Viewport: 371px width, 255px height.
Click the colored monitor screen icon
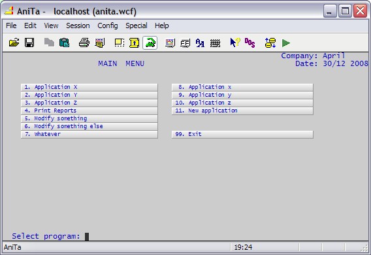tap(170, 43)
